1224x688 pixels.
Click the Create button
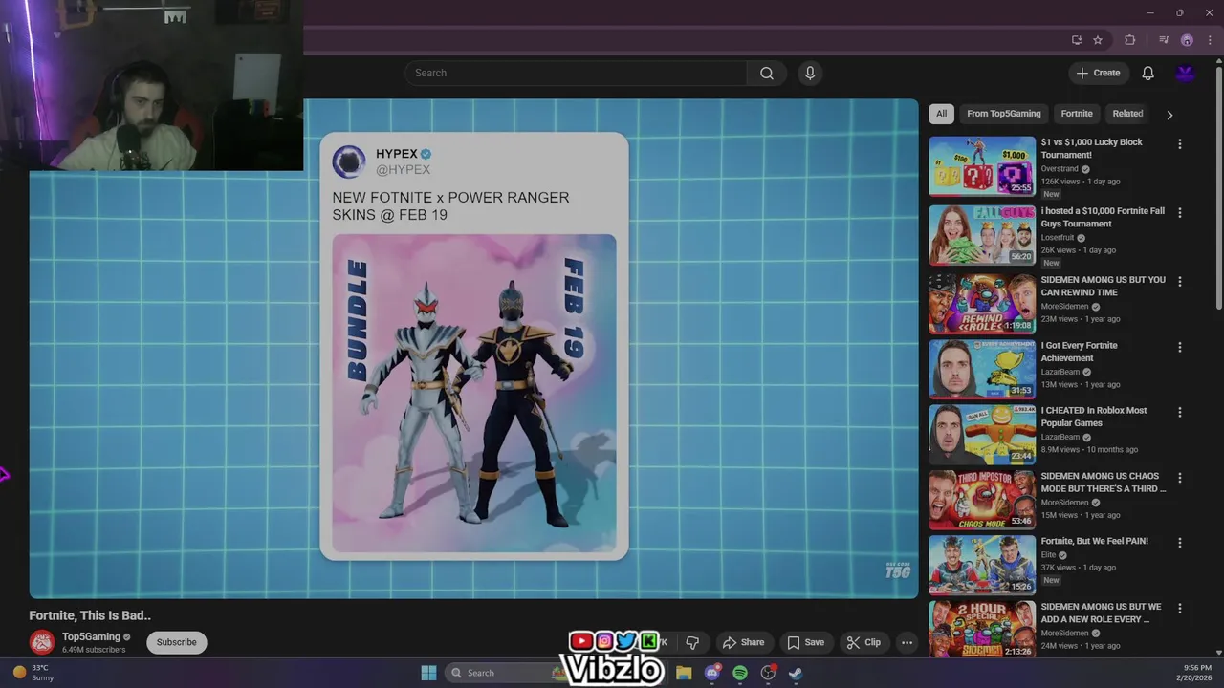(1098, 74)
